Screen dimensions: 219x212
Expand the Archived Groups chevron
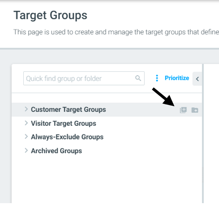(26, 150)
